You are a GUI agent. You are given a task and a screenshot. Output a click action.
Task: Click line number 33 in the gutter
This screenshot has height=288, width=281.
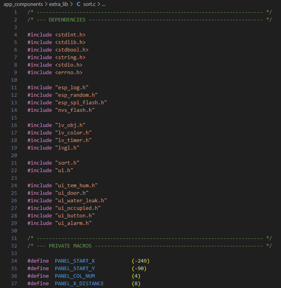[x=14, y=253]
